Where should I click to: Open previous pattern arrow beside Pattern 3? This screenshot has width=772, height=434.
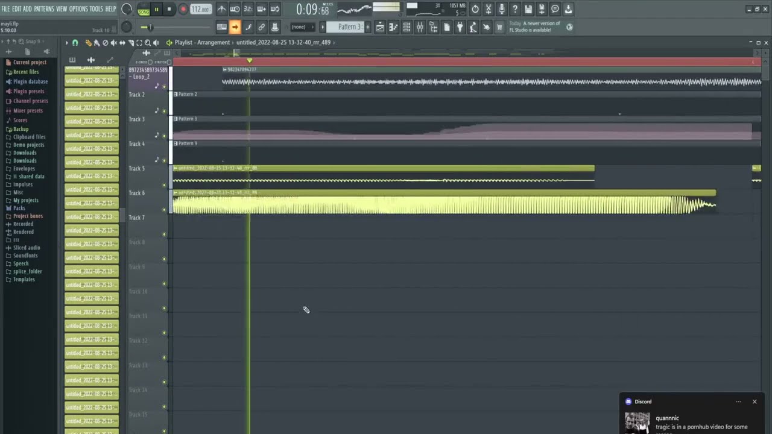(323, 27)
